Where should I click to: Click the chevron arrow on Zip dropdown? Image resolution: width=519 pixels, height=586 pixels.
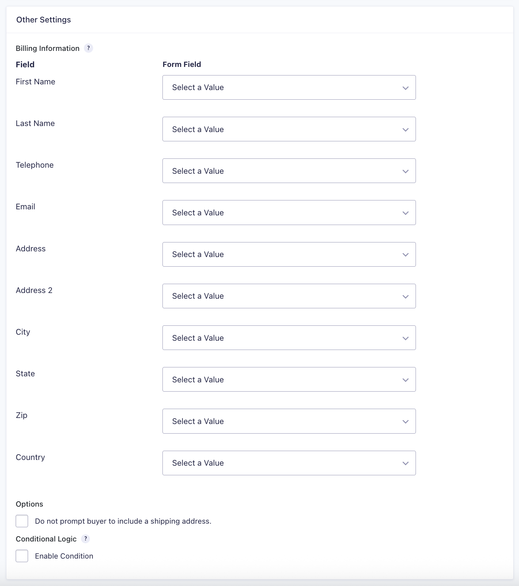[405, 422]
